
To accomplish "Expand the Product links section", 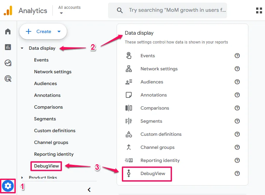I will (22, 177).
